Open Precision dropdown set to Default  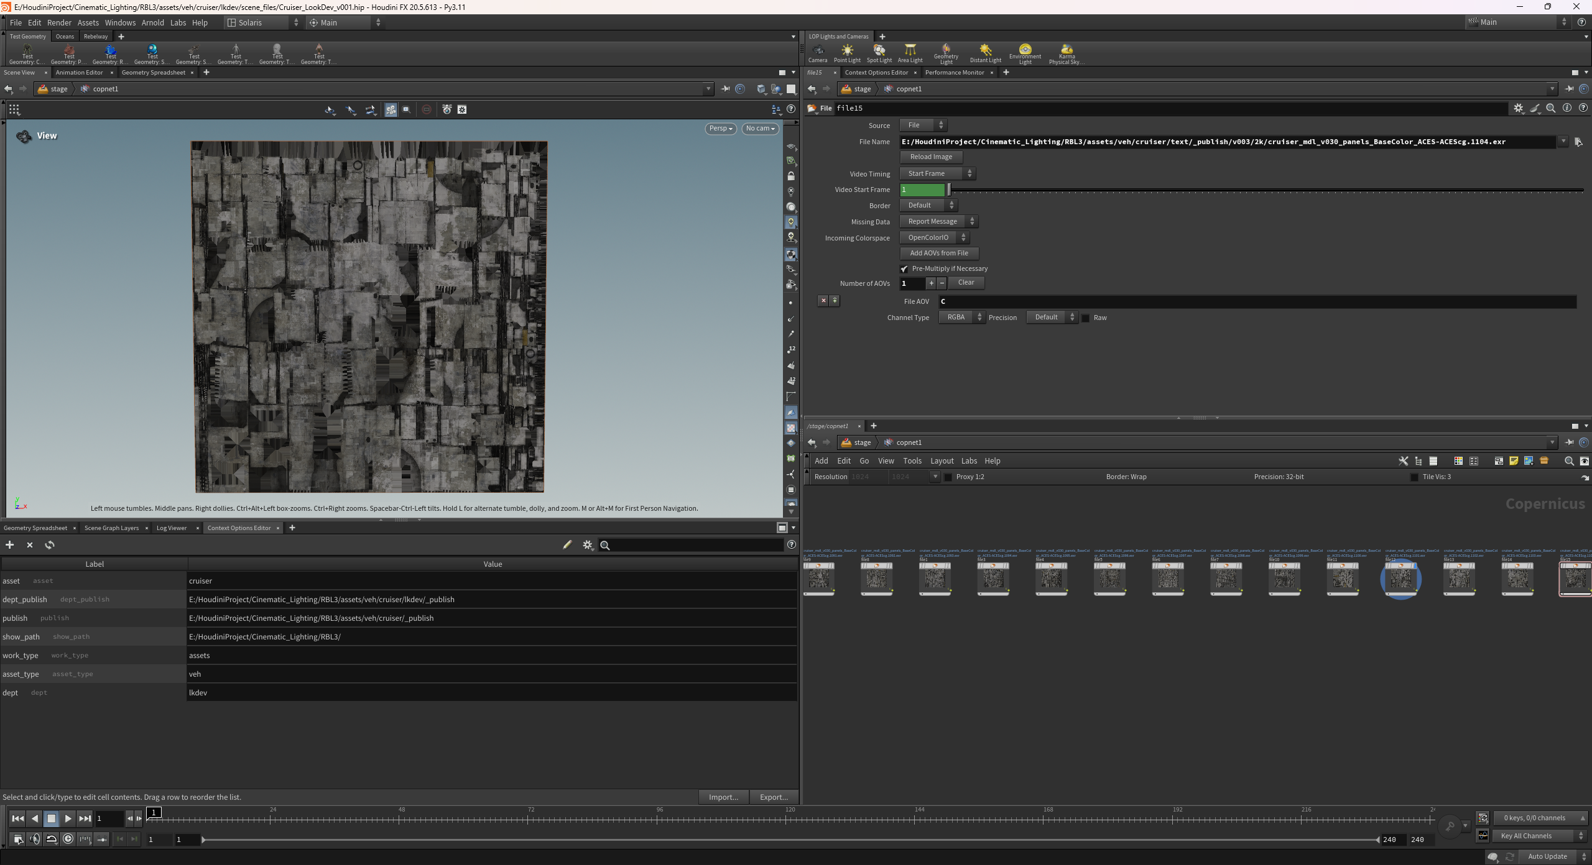click(x=1052, y=318)
